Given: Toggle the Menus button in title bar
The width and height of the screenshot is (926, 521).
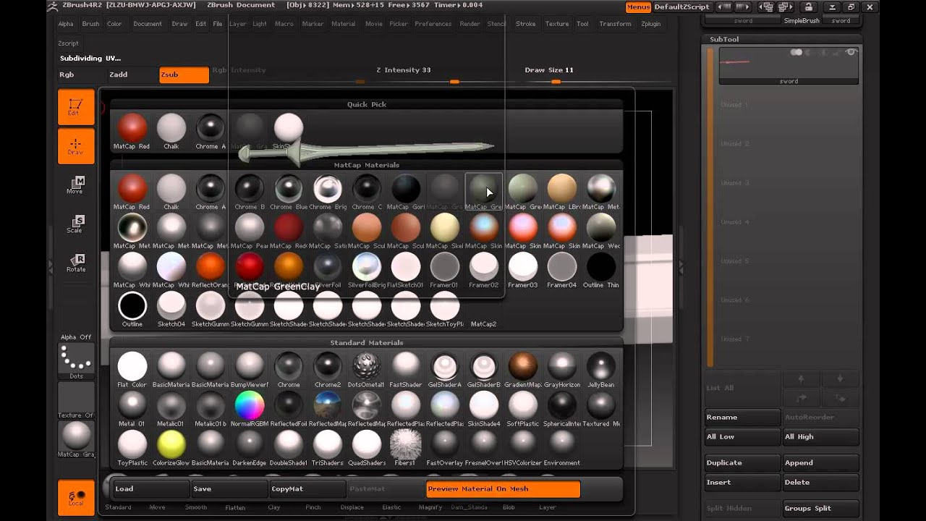Looking at the screenshot, I should point(638,7).
